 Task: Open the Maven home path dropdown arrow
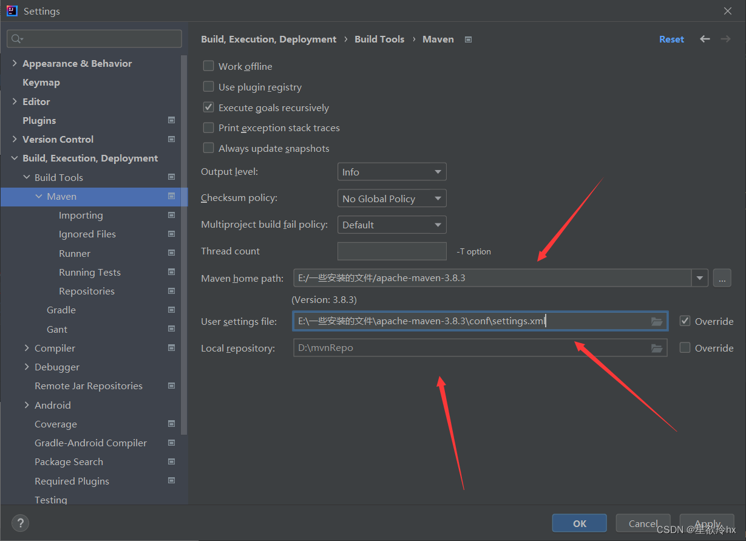point(700,278)
